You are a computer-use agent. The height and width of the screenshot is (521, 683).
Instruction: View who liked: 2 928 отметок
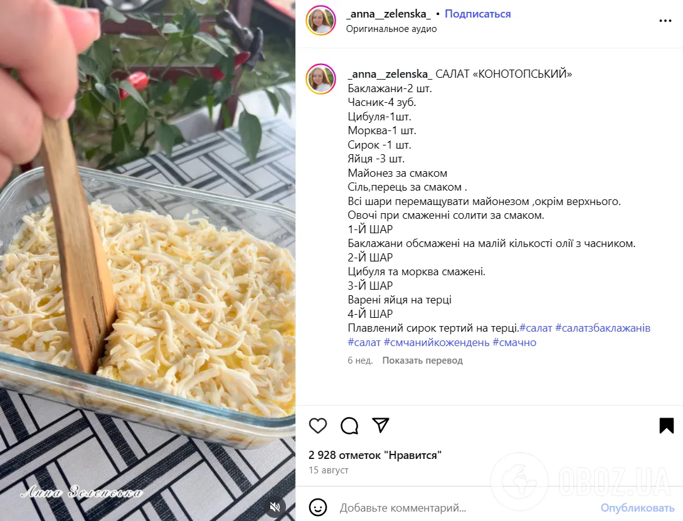pyautogui.click(x=374, y=455)
